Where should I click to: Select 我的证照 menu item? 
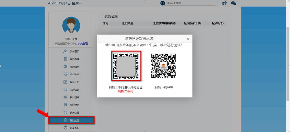pos(71,120)
